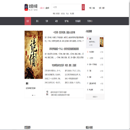Click the rank 3 badge icon in the ranking list
The width and height of the screenshot is (130, 130).
pos(87,58)
